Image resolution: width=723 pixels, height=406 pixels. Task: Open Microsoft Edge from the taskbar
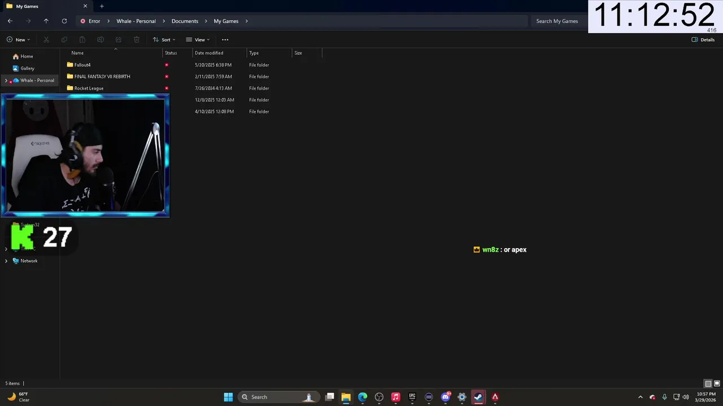click(363, 397)
